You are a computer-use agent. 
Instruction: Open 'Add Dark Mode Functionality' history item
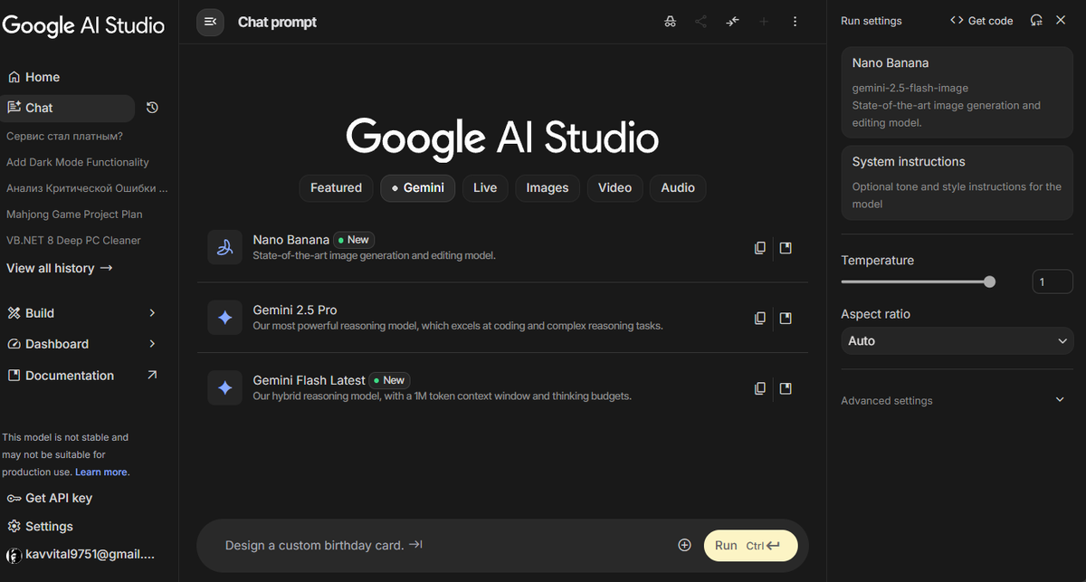(78, 162)
